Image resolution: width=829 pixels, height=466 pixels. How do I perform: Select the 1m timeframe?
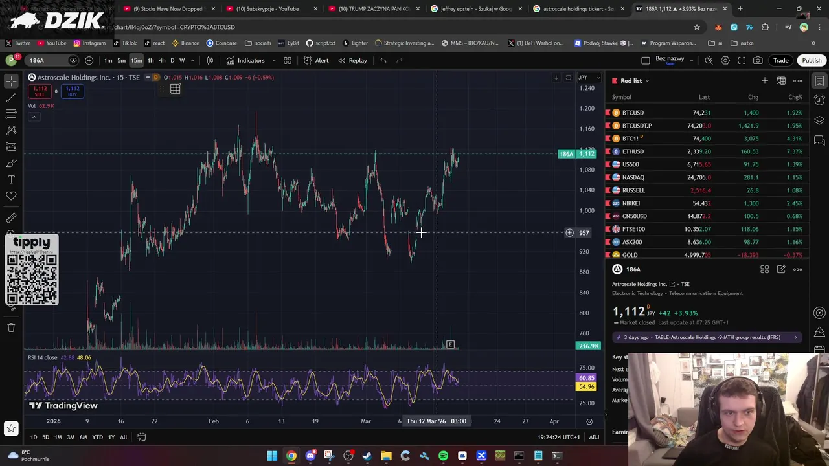coord(108,60)
